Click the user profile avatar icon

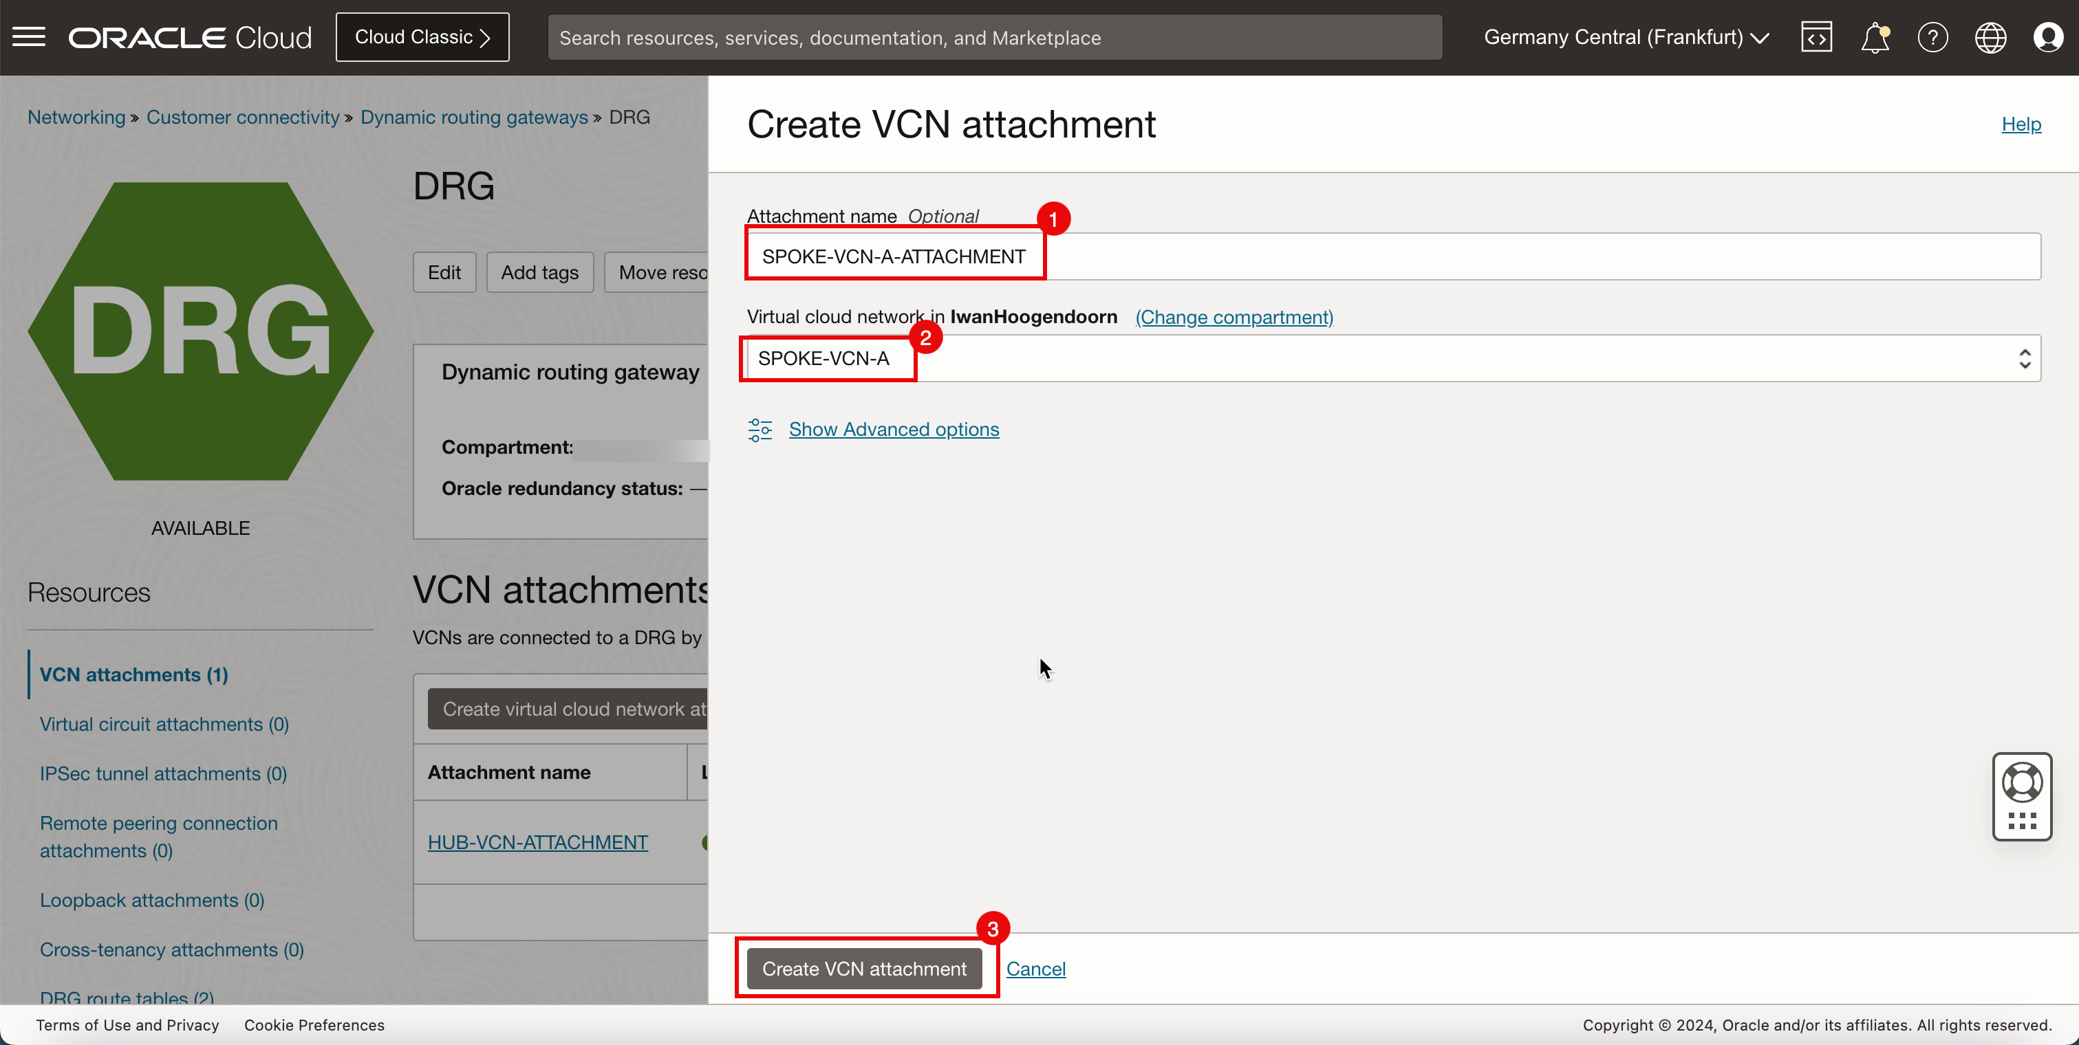[2048, 37]
